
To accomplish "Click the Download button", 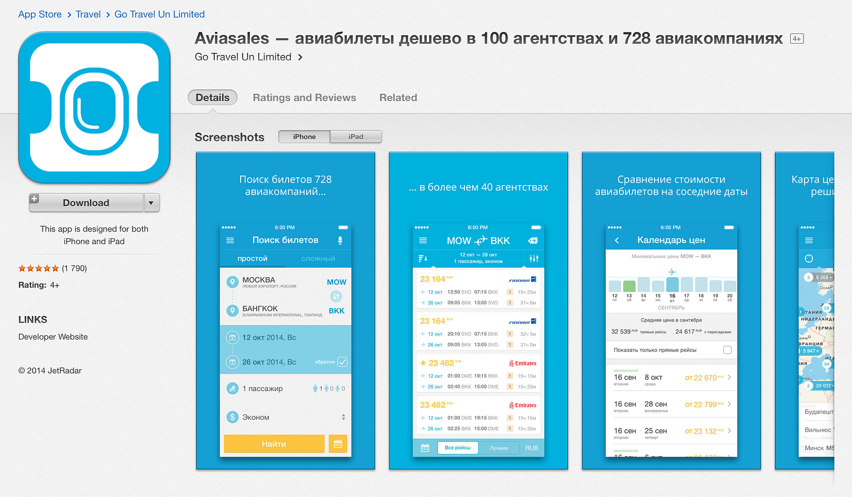I will pos(86,203).
